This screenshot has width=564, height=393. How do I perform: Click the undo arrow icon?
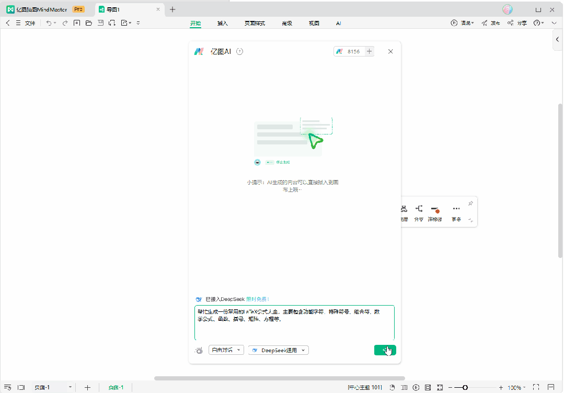tap(49, 23)
